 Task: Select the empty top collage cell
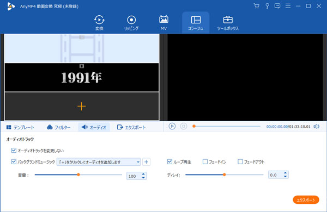click(82, 48)
